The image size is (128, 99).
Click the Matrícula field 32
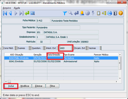[x=43, y=42]
